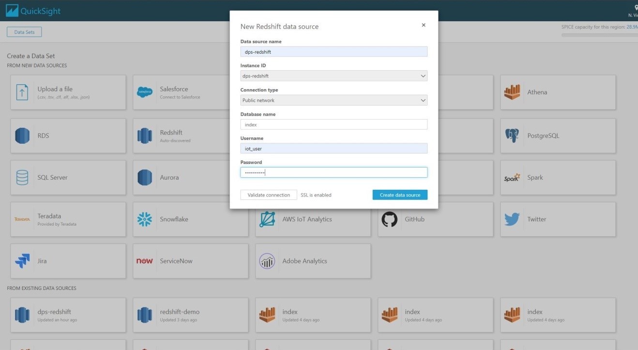Click the Username field with iot_user
Image resolution: width=638 pixels, height=350 pixels.
[334, 149]
